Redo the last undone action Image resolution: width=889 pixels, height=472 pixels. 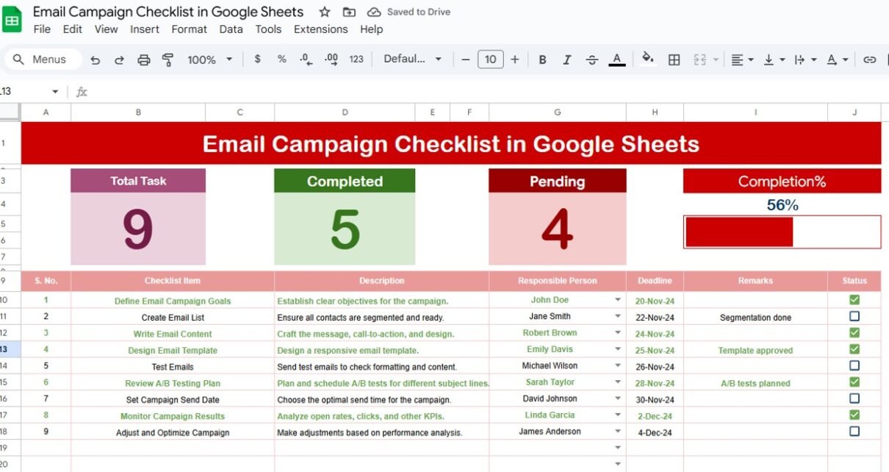pyautogui.click(x=119, y=60)
